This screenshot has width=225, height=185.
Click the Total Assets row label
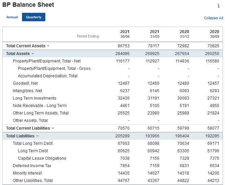[18, 54]
